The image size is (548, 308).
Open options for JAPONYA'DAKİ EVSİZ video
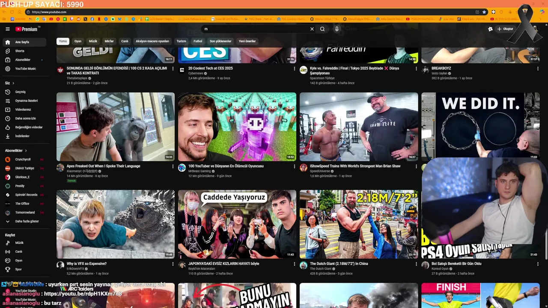tap(295, 264)
